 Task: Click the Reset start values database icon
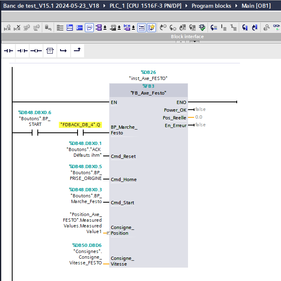(x=48, y=28)
